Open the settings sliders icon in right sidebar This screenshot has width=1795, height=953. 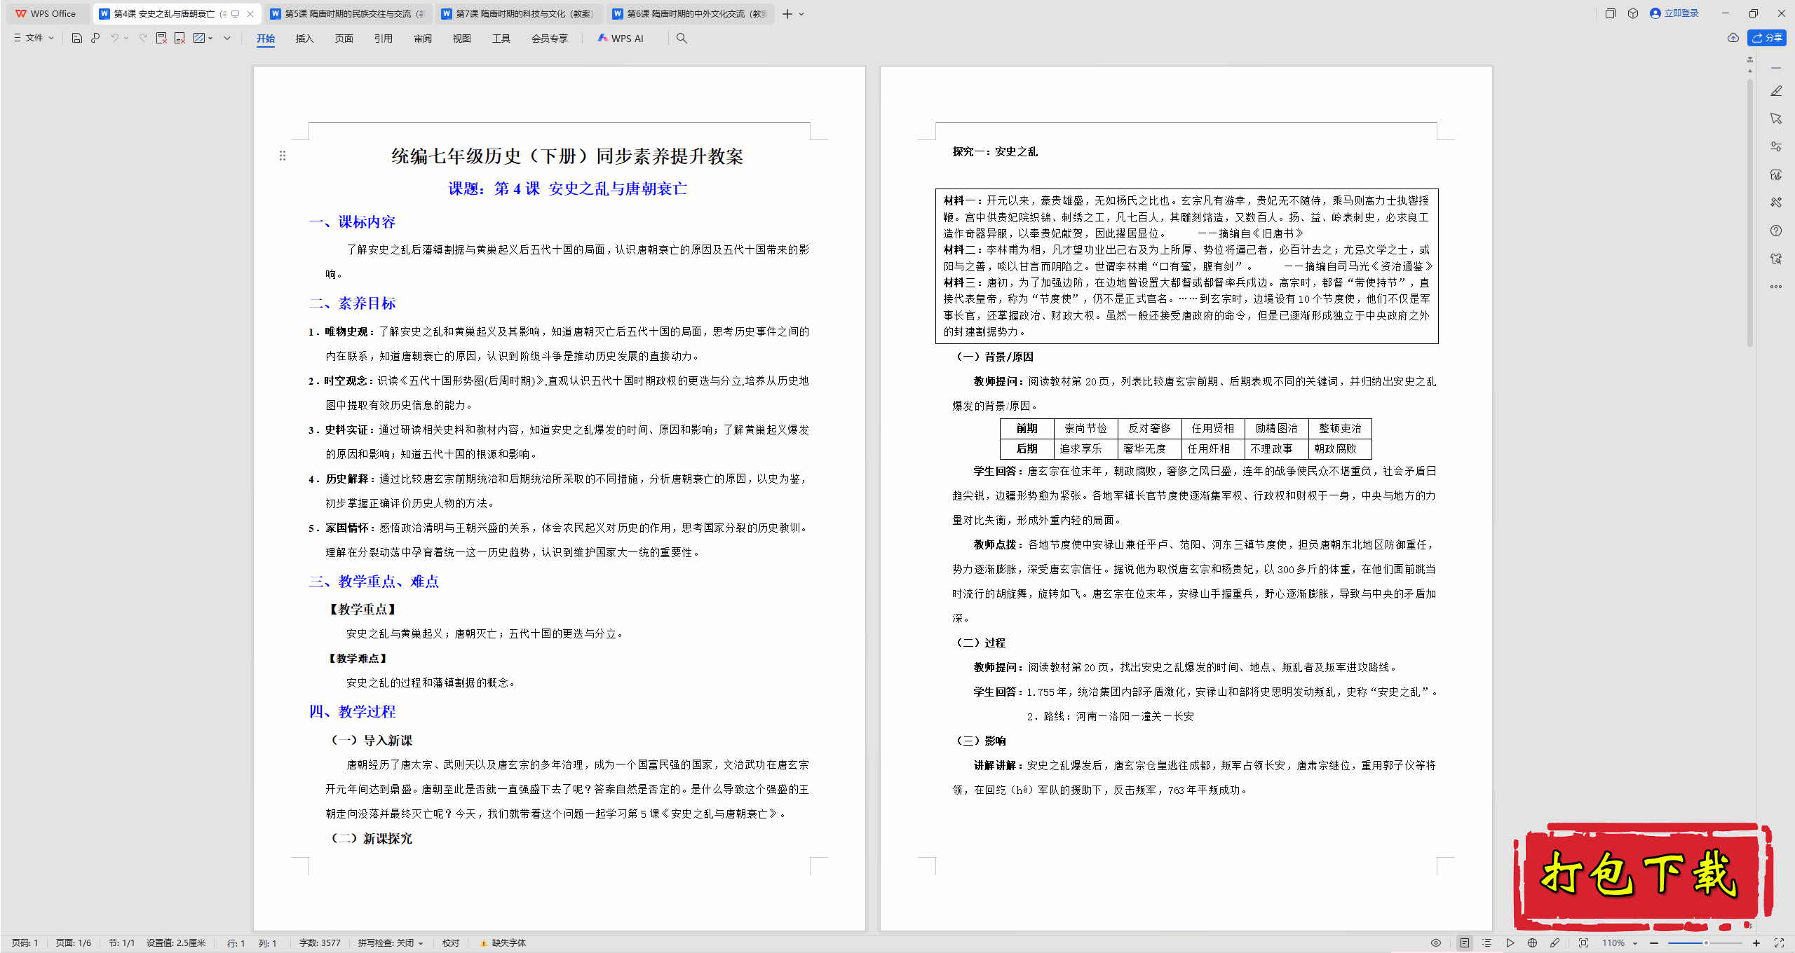tap(1776, 146)
